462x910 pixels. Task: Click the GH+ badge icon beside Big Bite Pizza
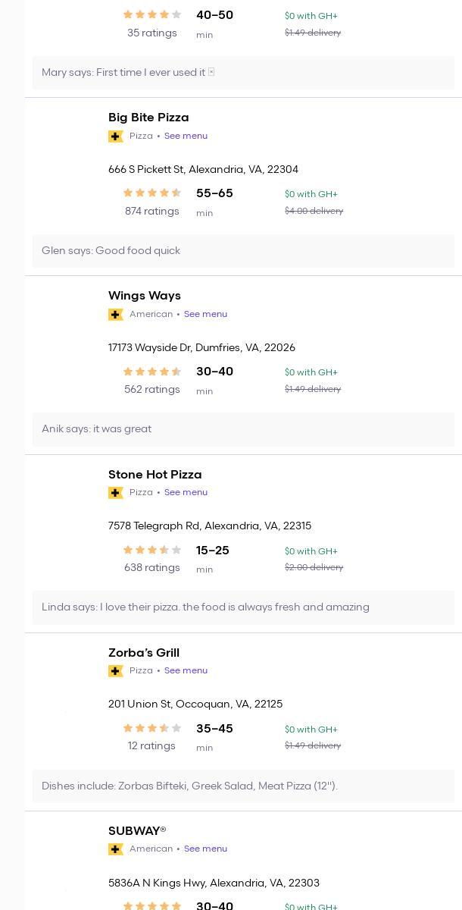coord(116,136)
